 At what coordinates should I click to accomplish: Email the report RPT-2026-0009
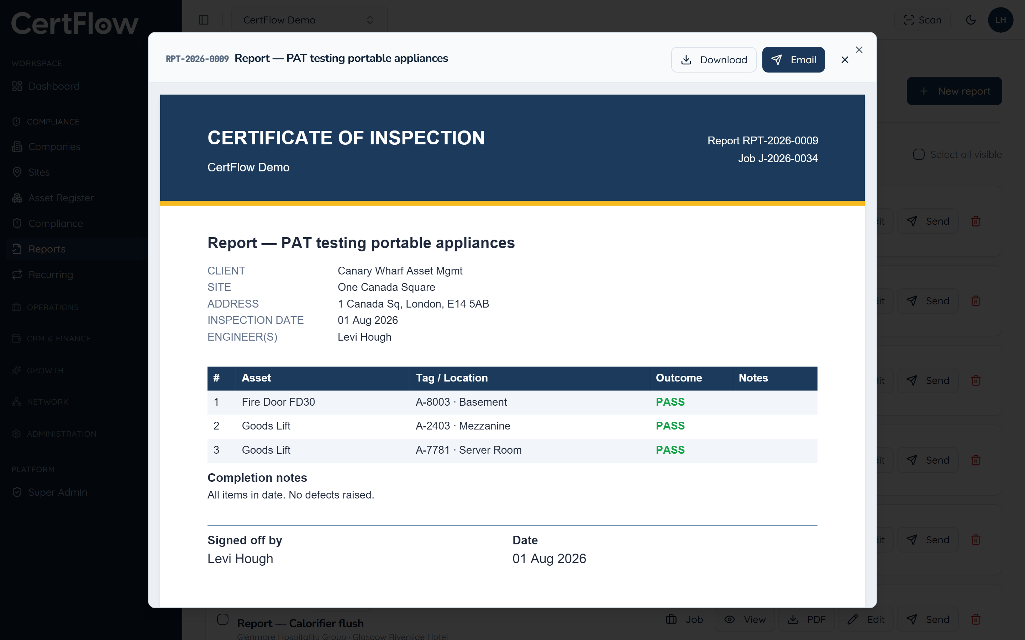click(793, 60)
